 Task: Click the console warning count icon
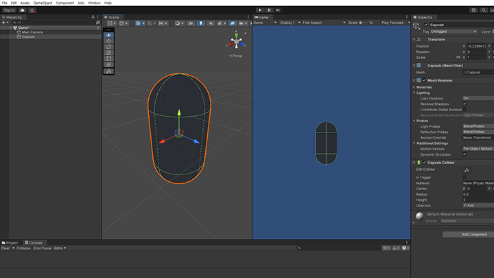point(396,248)
